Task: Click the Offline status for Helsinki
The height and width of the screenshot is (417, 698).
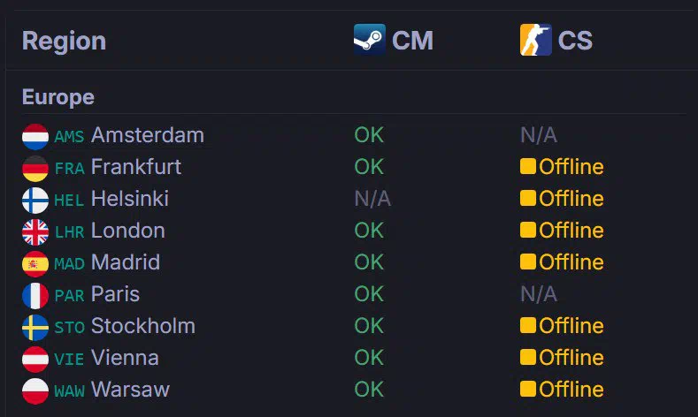Action: (562, 198)
